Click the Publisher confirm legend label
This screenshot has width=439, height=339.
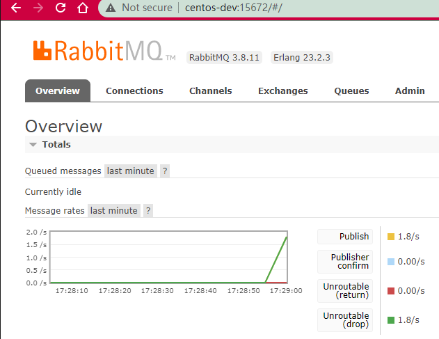345,262
